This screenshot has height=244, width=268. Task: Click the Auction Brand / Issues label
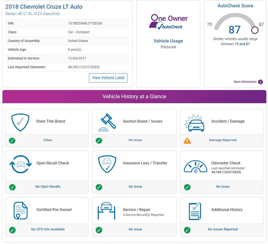pyautogui.click(x=143, y=121)
